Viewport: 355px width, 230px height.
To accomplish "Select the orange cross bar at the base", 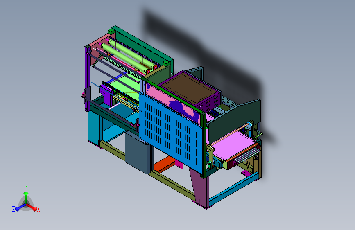I will [165, 165].
